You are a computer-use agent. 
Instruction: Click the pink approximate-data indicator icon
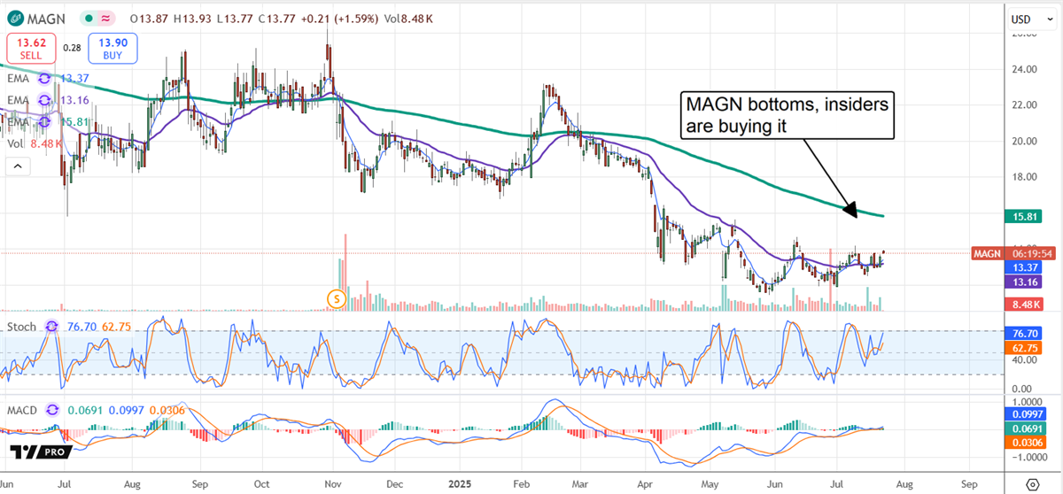[x=105, y=18]
